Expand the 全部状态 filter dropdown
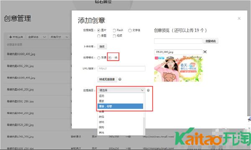 click(x=37, y=37)
